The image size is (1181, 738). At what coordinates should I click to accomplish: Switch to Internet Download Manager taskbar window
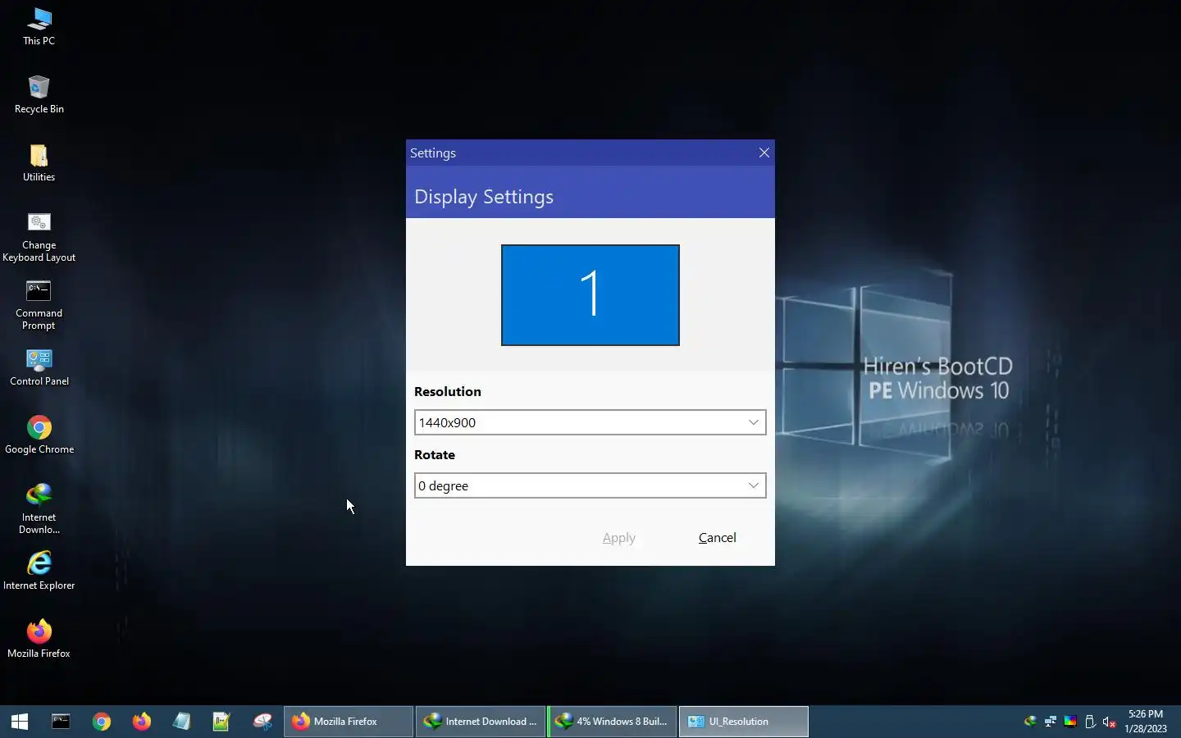pyautogui.click(x=481, y=722)
